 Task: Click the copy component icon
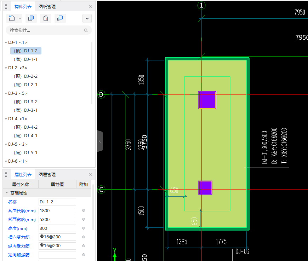click(31, 18)
